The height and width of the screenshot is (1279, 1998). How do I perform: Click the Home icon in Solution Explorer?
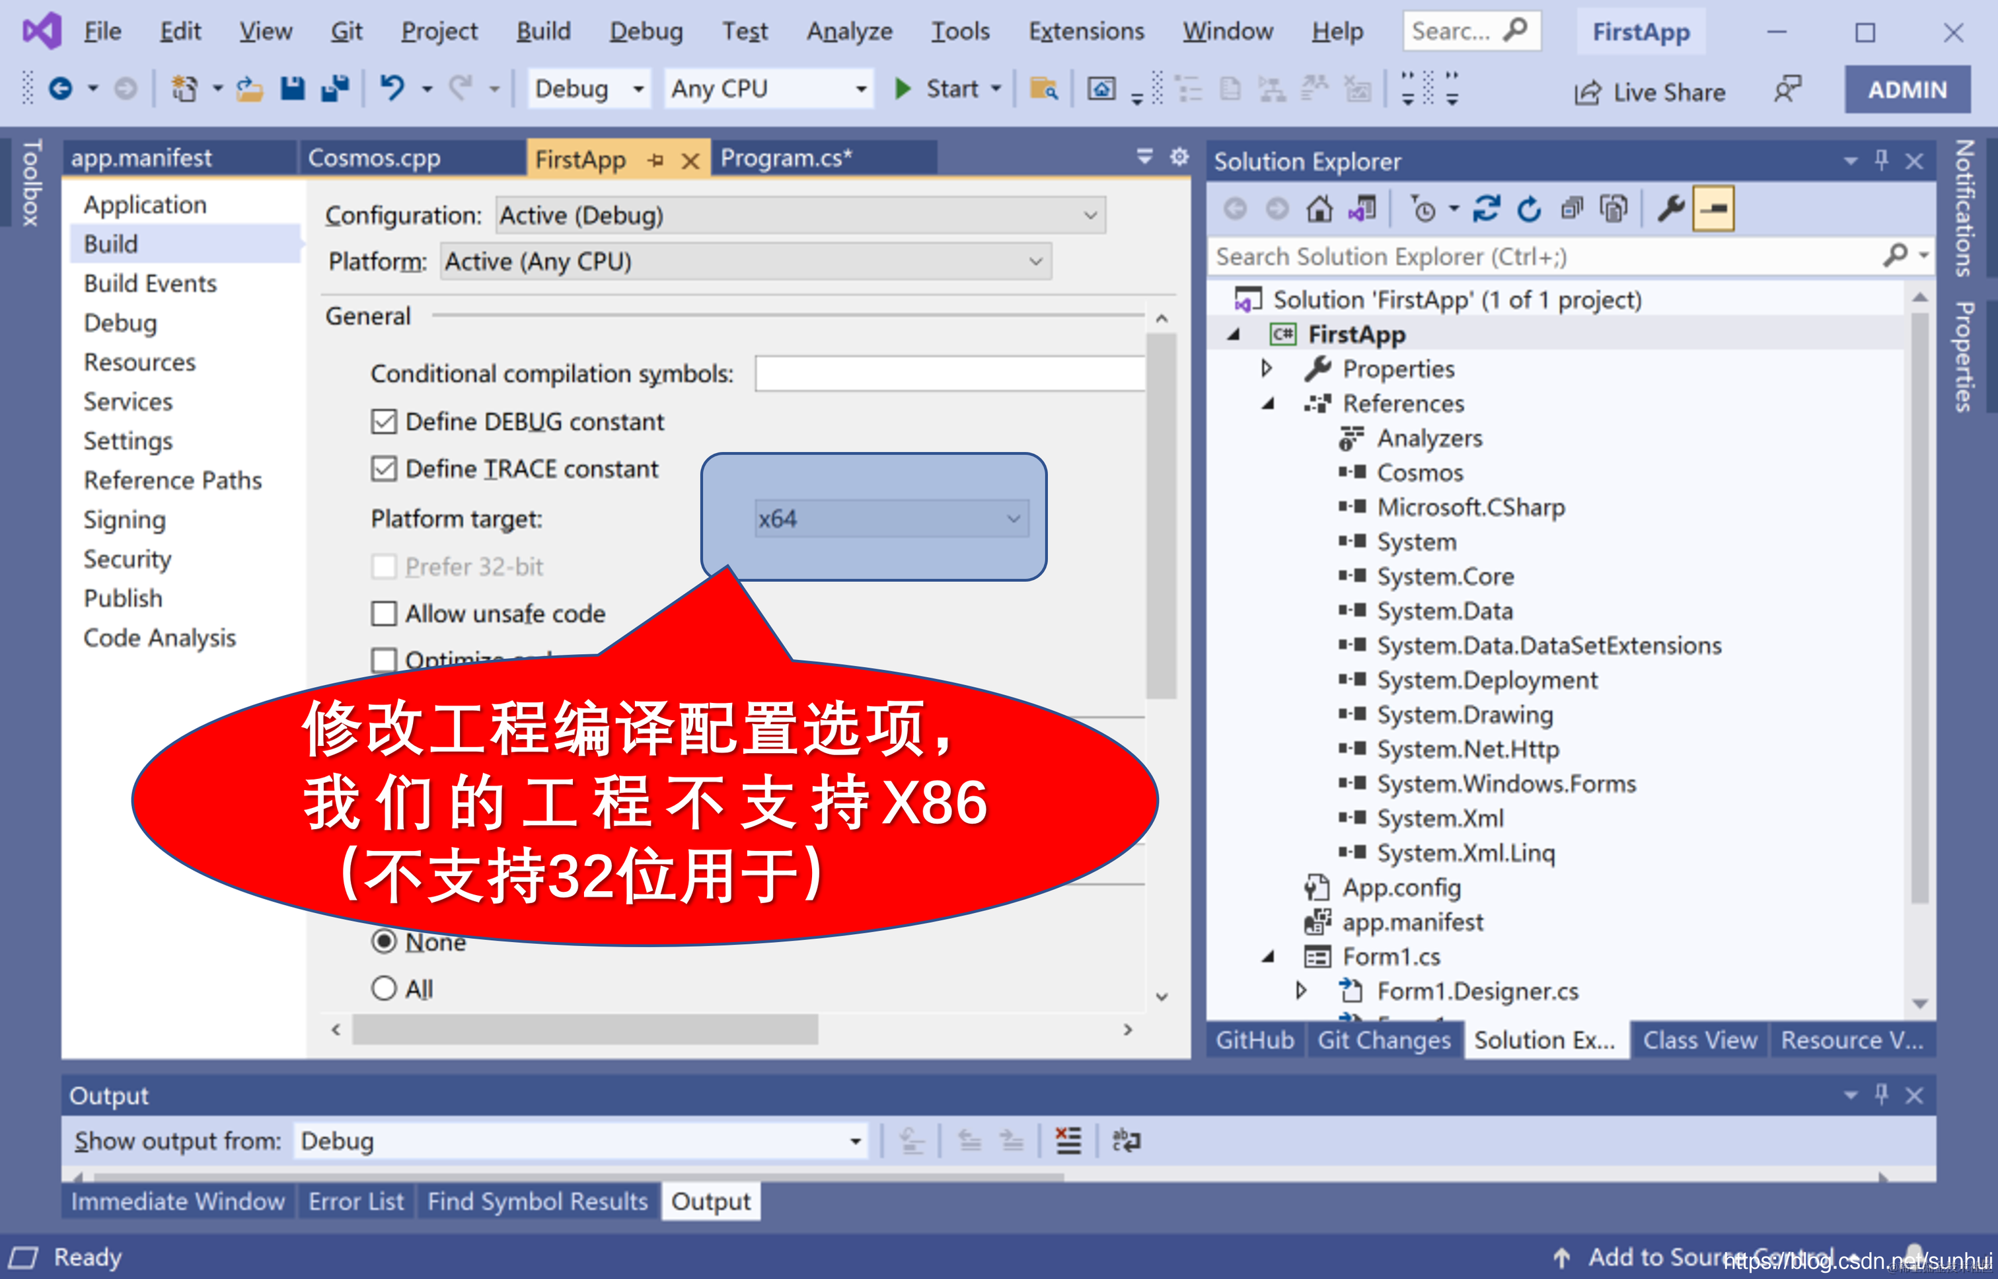tap(1319, 209)
